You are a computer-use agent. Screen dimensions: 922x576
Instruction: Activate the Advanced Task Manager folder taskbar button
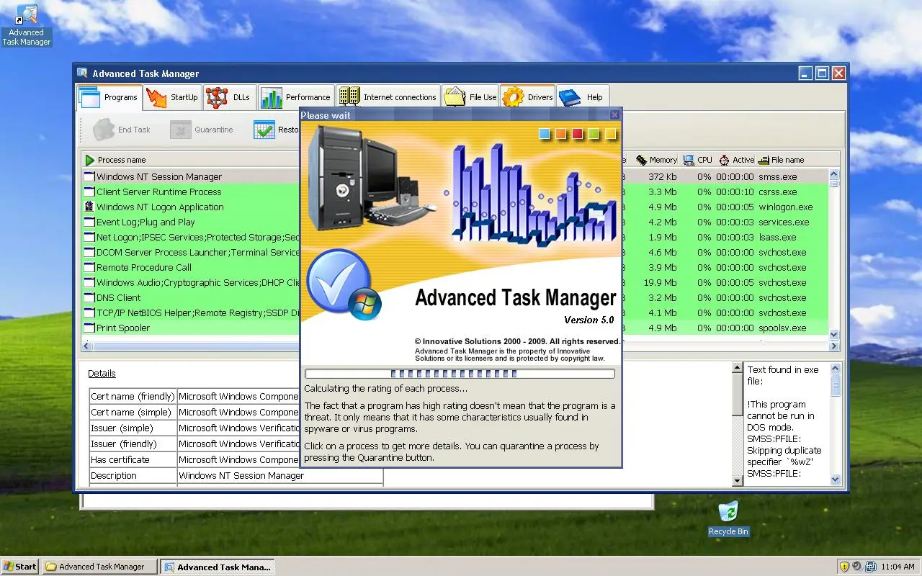tap(99, 567)
